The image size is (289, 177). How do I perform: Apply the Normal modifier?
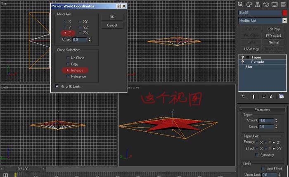point(273,42)
